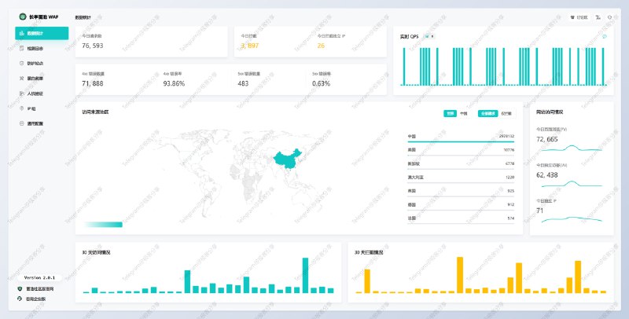Click the map color legend gradient bar

(102, 225)
